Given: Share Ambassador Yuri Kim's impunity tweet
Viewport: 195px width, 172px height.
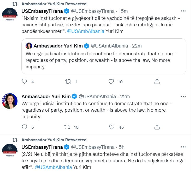Looking at the screenshot, I should (157, 127).
